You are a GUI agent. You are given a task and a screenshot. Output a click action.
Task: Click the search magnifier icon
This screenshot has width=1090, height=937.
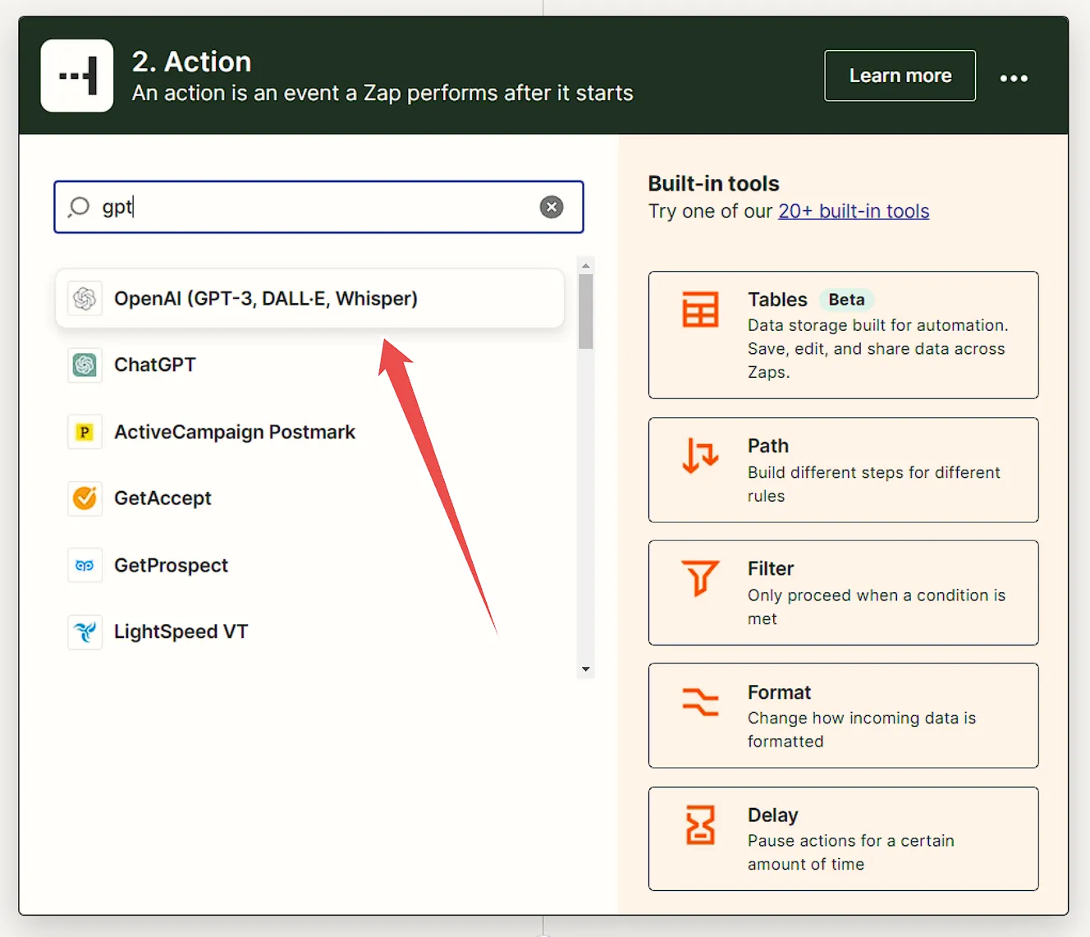click(x=79, y=207)
